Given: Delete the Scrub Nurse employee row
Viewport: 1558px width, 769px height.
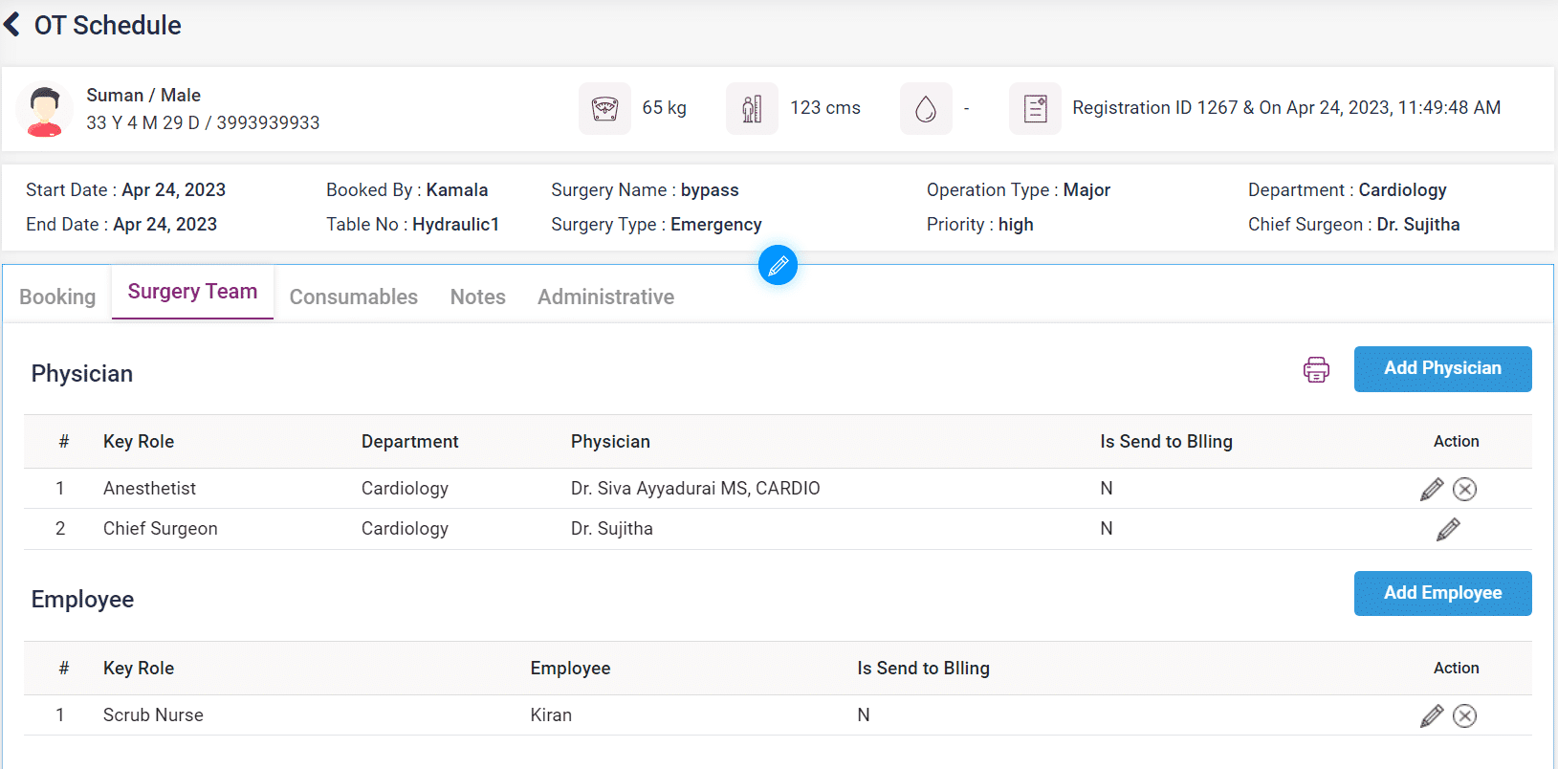Looking at the screenshot, I should tap(1464, 716).
